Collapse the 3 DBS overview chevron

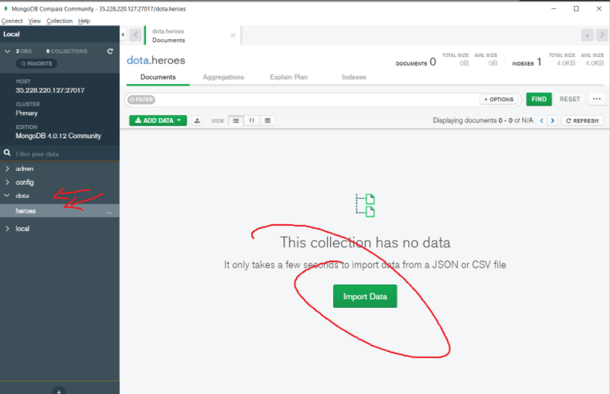click(x=8, y=52)
